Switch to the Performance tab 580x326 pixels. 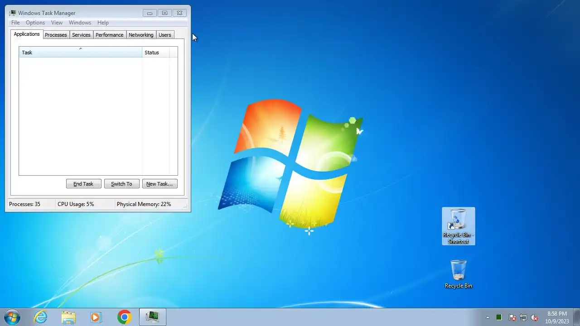[109, 35]
